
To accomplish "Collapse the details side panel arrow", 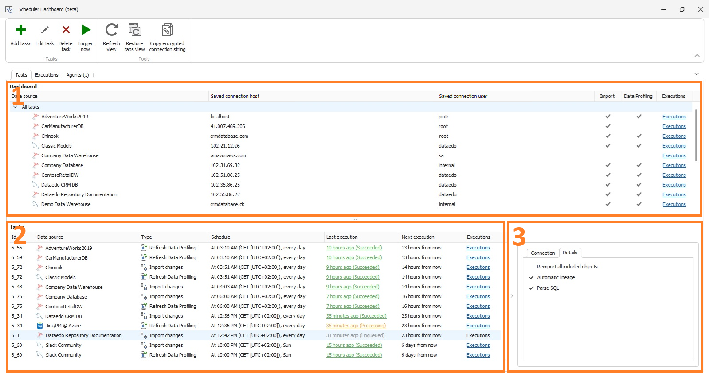I will point(511,296).
